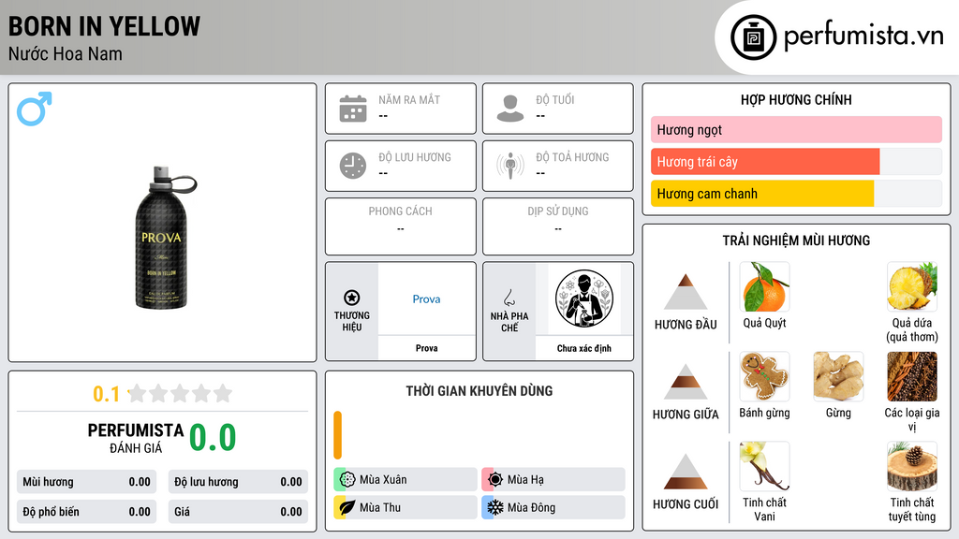Image resolution: width=959 pixels, height=539 pixels.
Task: Click the perfumista.vn site name text
Action: tap(863, 36)
